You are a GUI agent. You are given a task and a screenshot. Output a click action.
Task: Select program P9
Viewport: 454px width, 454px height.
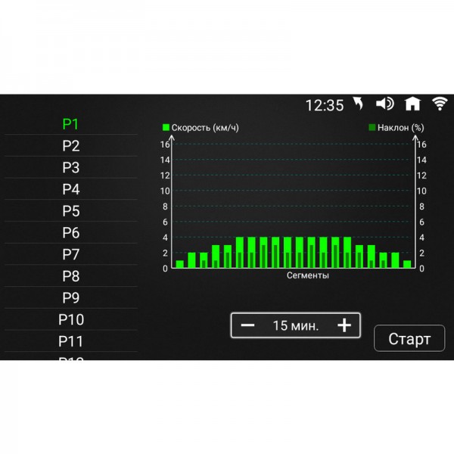(x=71, y=298)
